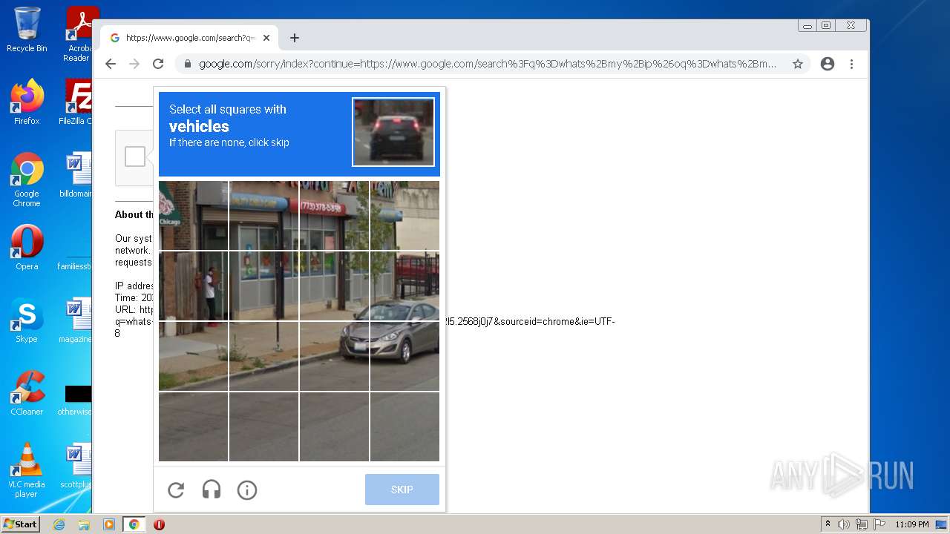
Task: Click Chrome's forward navigation arrow
Action: 134,64
